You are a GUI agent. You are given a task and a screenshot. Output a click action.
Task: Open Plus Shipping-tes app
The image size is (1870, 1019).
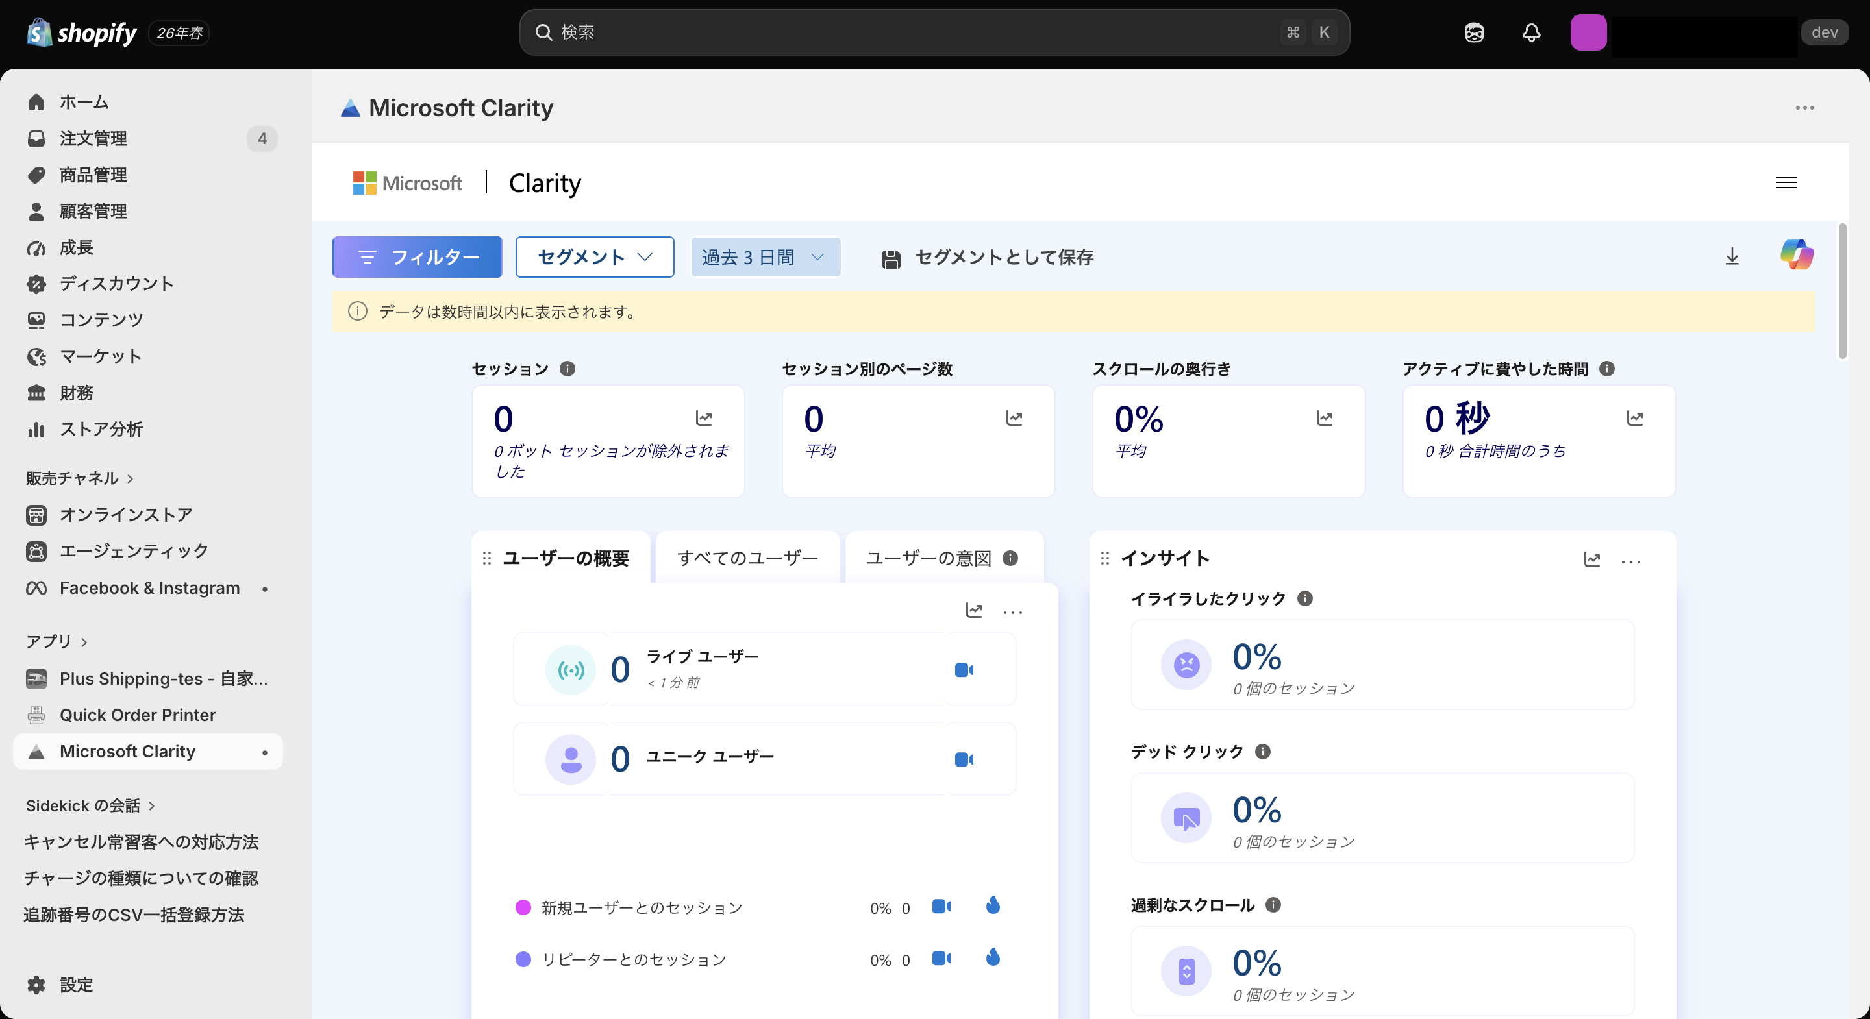tap(148, 679)
